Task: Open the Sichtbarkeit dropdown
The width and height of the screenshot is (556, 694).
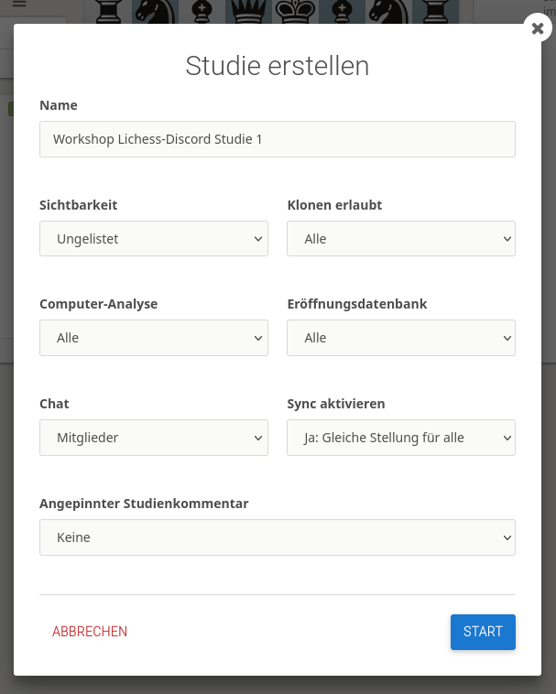Action: (154, 239)
